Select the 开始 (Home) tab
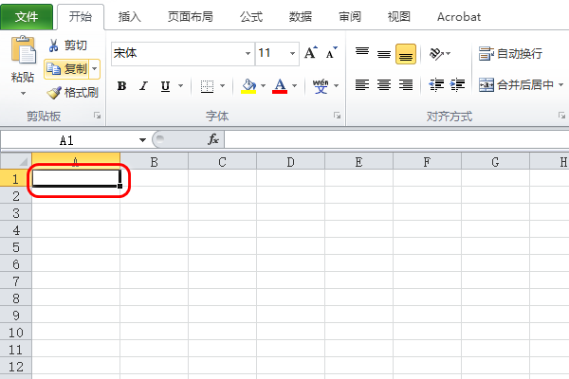Viewport: 569px width, 379px height. (81, 17)
